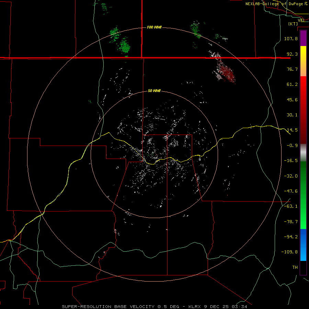Screen dimensions: 309x309
Task: Click the TH label on the legend
Action: point(295,267)
